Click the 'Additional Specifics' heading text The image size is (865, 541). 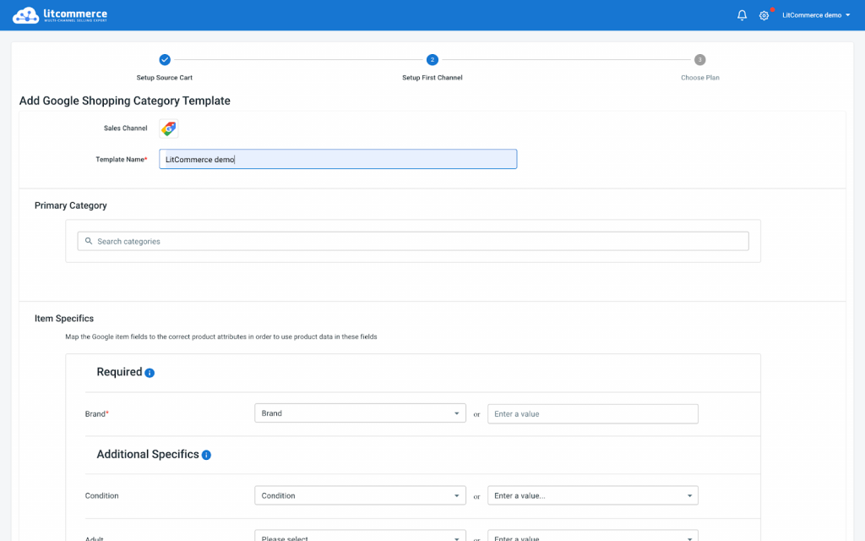click(148, 454)
